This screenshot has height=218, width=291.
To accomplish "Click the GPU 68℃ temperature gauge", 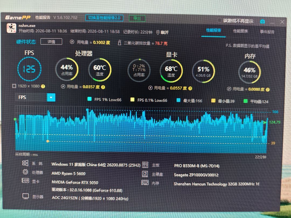I will 171,71.
